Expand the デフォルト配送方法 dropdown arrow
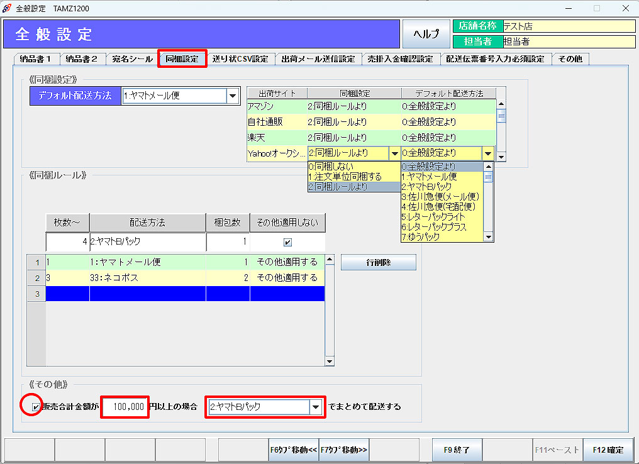 [x=233, y=96]
